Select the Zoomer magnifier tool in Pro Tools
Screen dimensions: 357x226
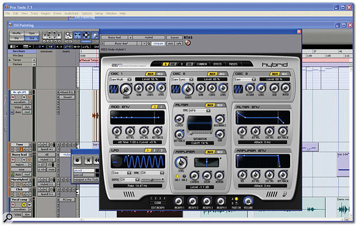coord(69,35)
